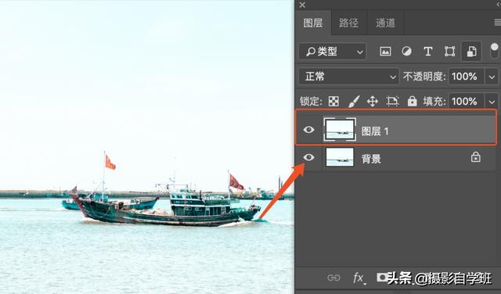Lock transparent pixels checkerboard icon
Image resolution: width=501 pixels, height=294 pixels.
[x=333, y=102]
